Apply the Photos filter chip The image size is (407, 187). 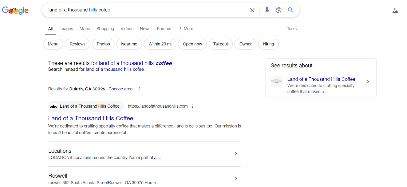coord(103,44)
